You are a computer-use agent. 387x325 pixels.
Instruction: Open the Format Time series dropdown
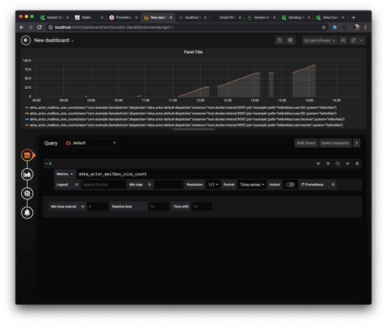tap(252, 184)
